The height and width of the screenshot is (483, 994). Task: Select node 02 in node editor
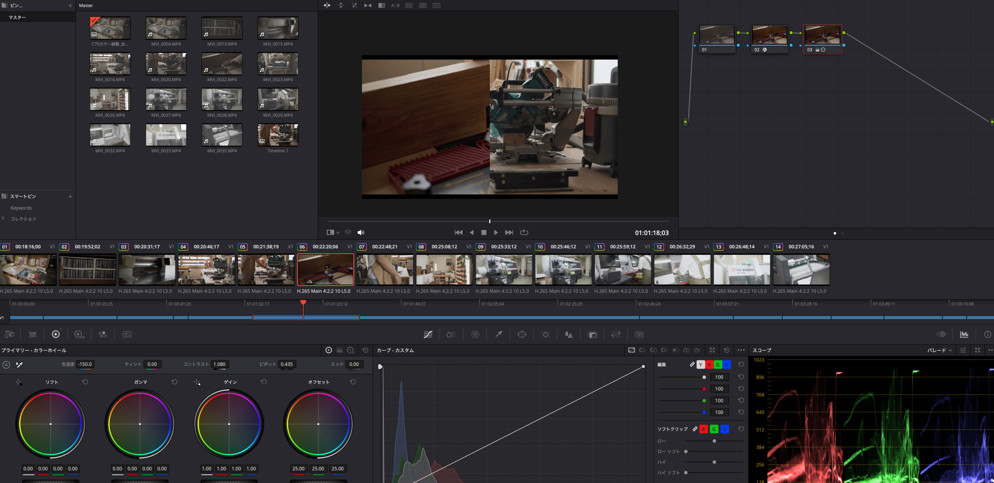click(x=770, y=39)
